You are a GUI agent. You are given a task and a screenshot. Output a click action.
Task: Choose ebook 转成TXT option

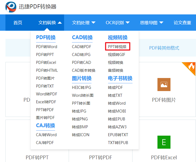[115, 95]
